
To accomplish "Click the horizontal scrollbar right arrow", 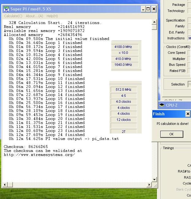I will tap(149, 185).
